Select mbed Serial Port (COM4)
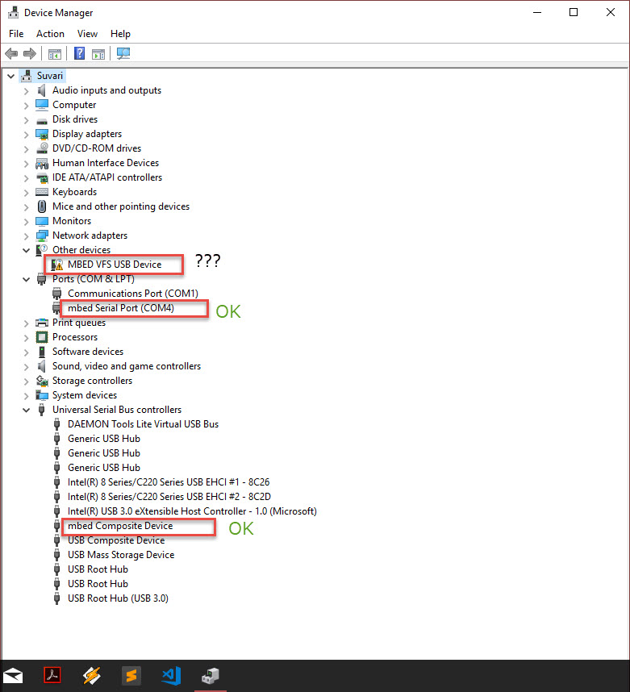Image resolution: width=630 pixels, height=692 pixels. [x=121, y=308]
